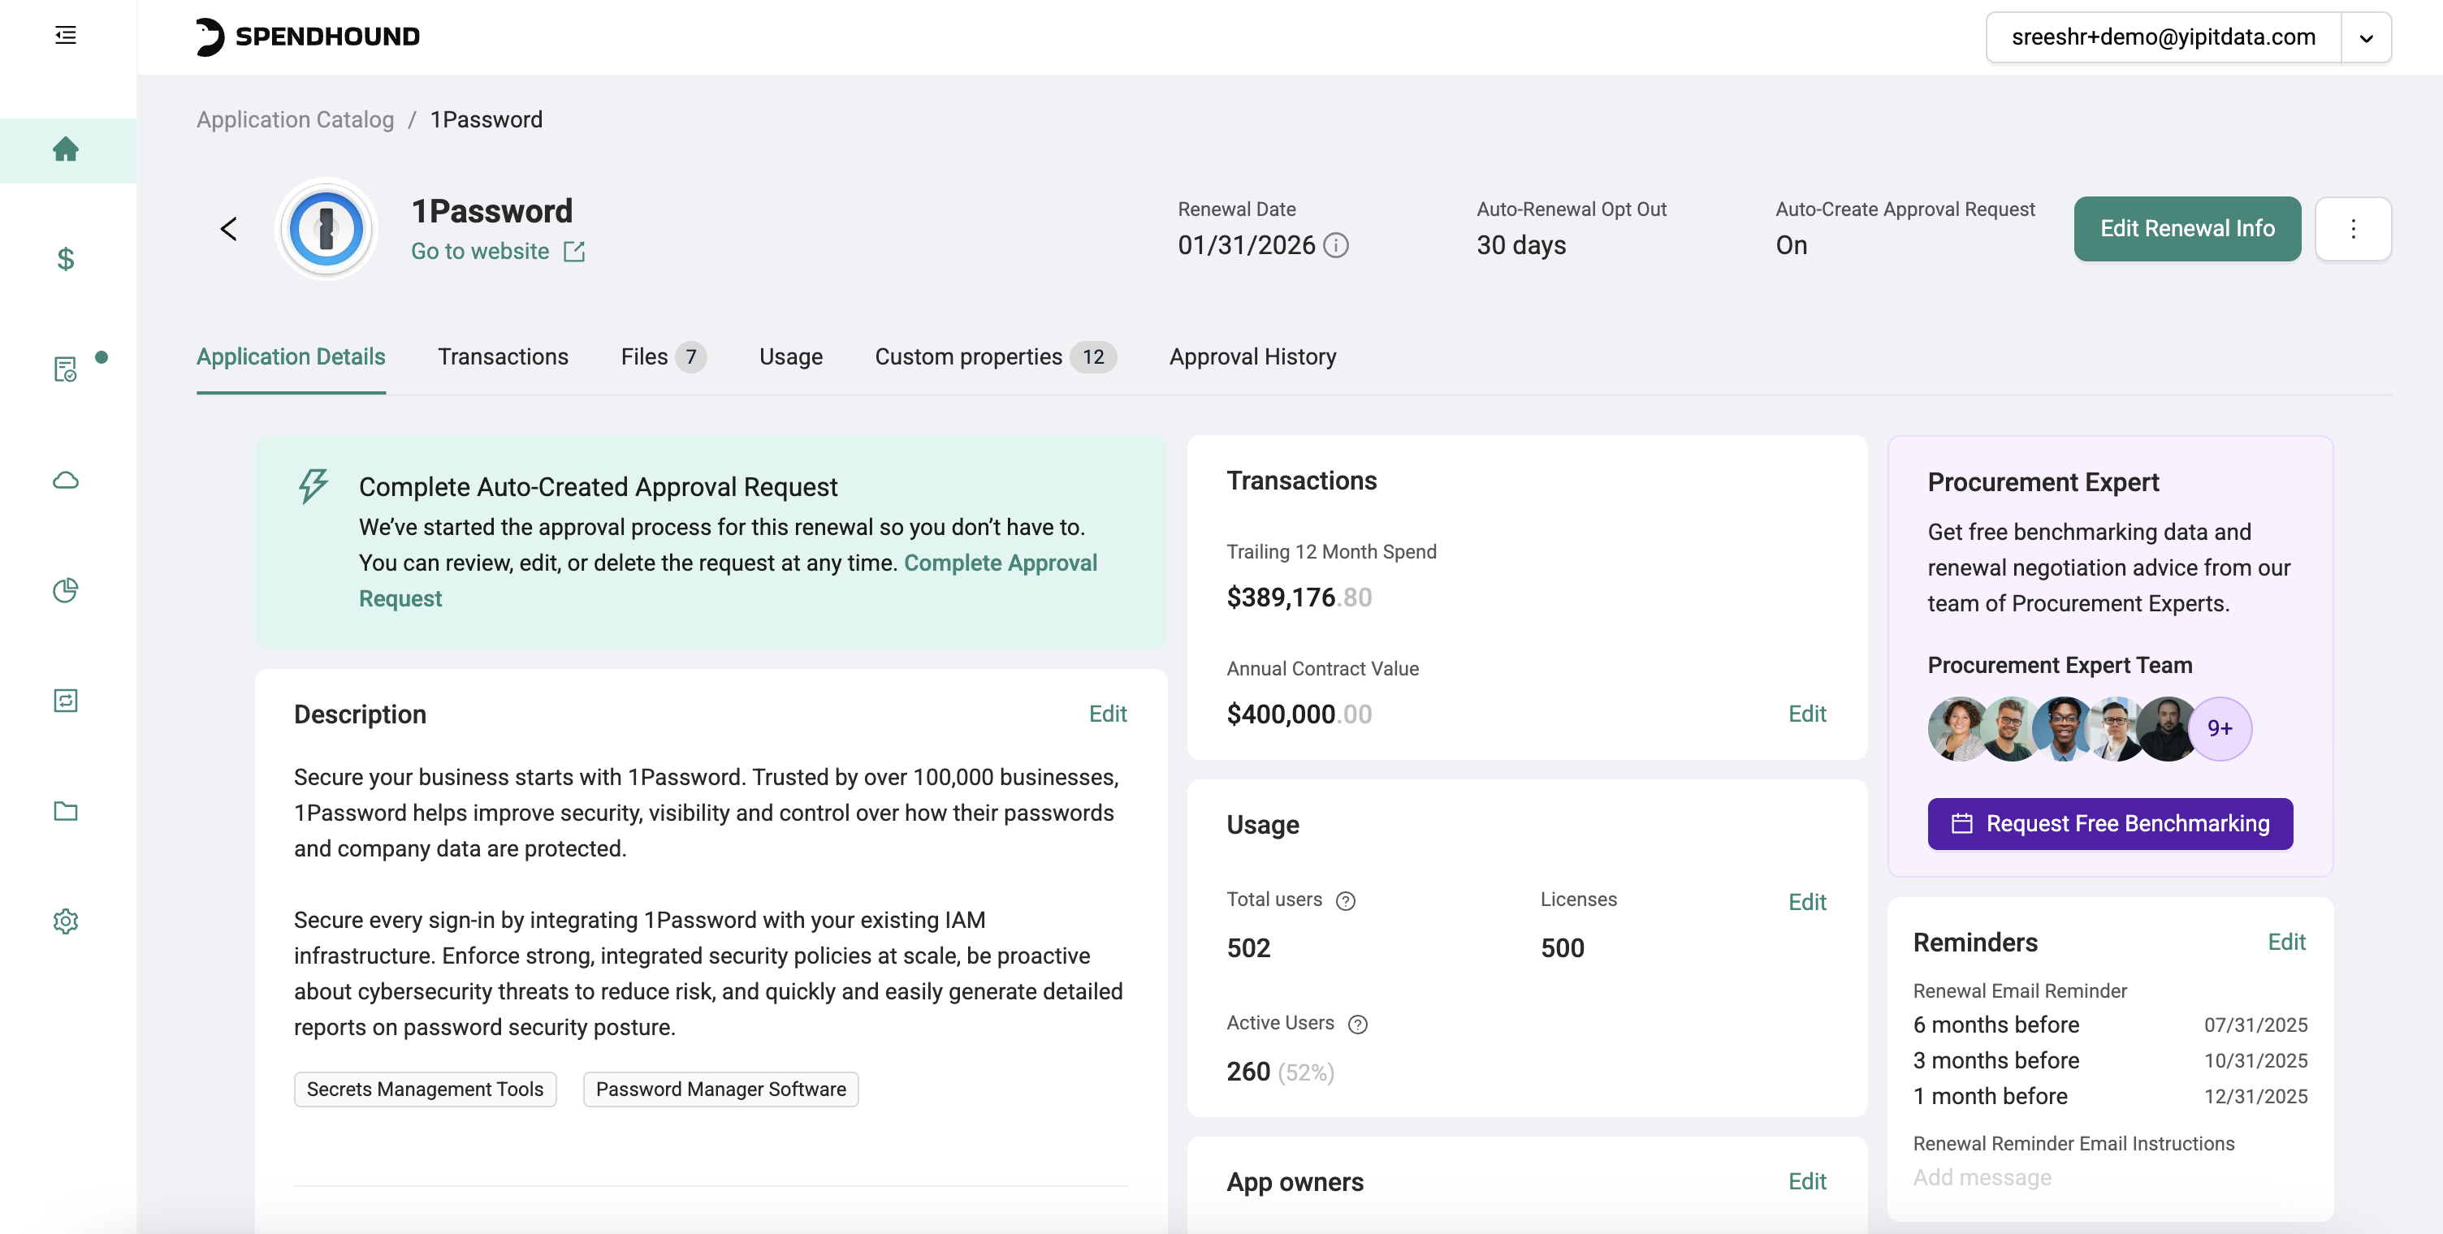
Task: Click the Edit Renewal Info button
Action: (2186, 228)
